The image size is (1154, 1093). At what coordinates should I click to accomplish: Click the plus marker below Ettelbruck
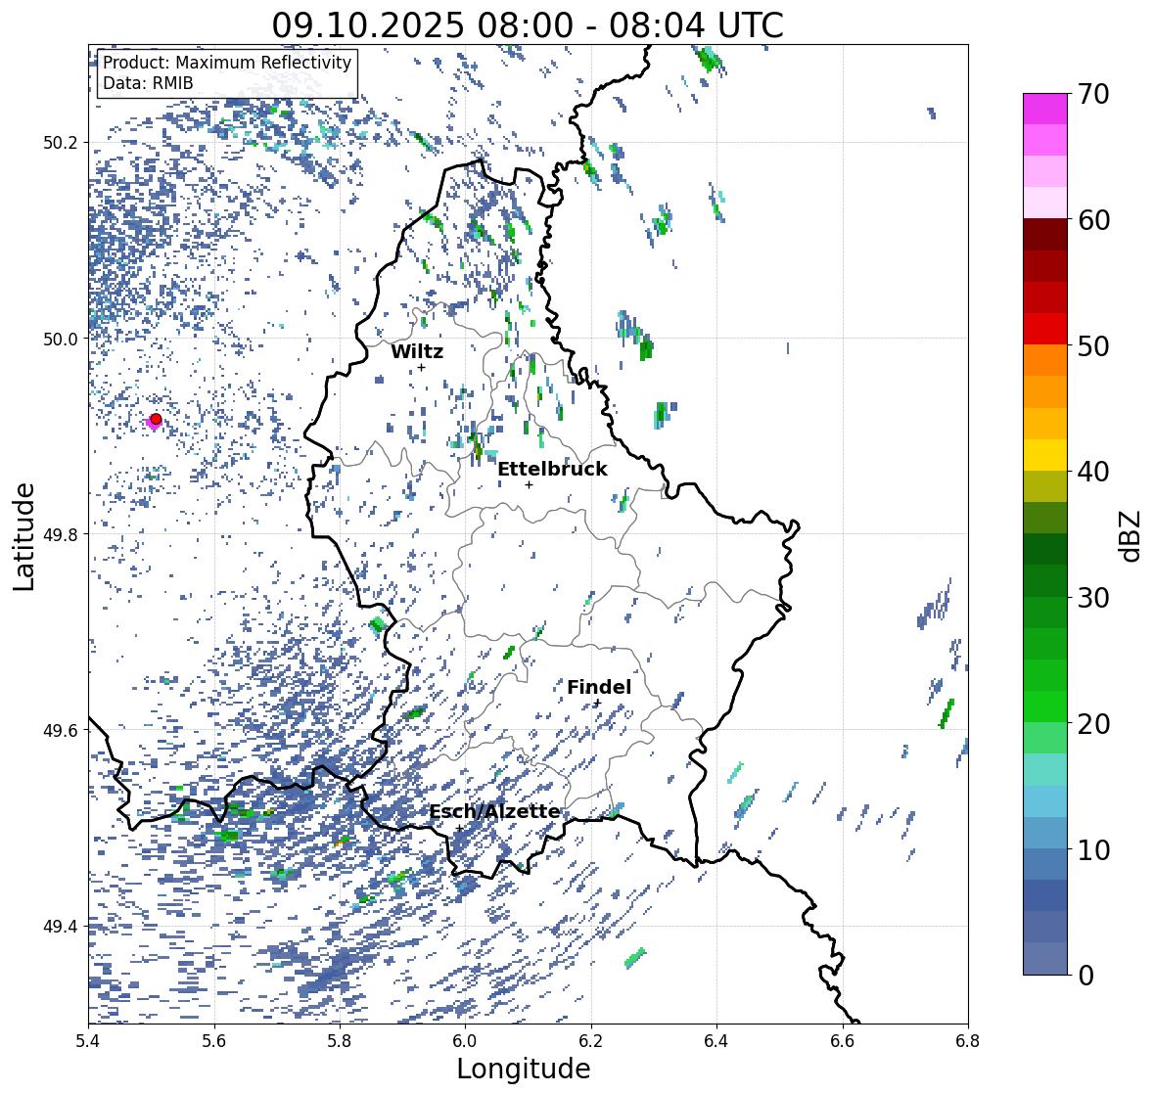[x=529, y=484]
